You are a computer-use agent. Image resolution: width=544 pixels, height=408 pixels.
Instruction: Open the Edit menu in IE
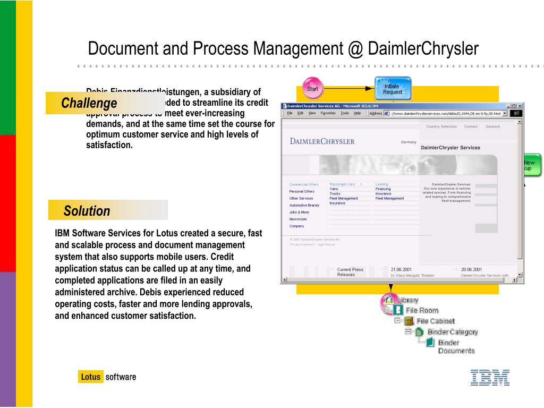[x=301, y=113]
